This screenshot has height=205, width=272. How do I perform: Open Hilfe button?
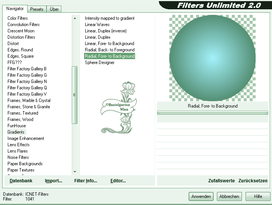258,196
